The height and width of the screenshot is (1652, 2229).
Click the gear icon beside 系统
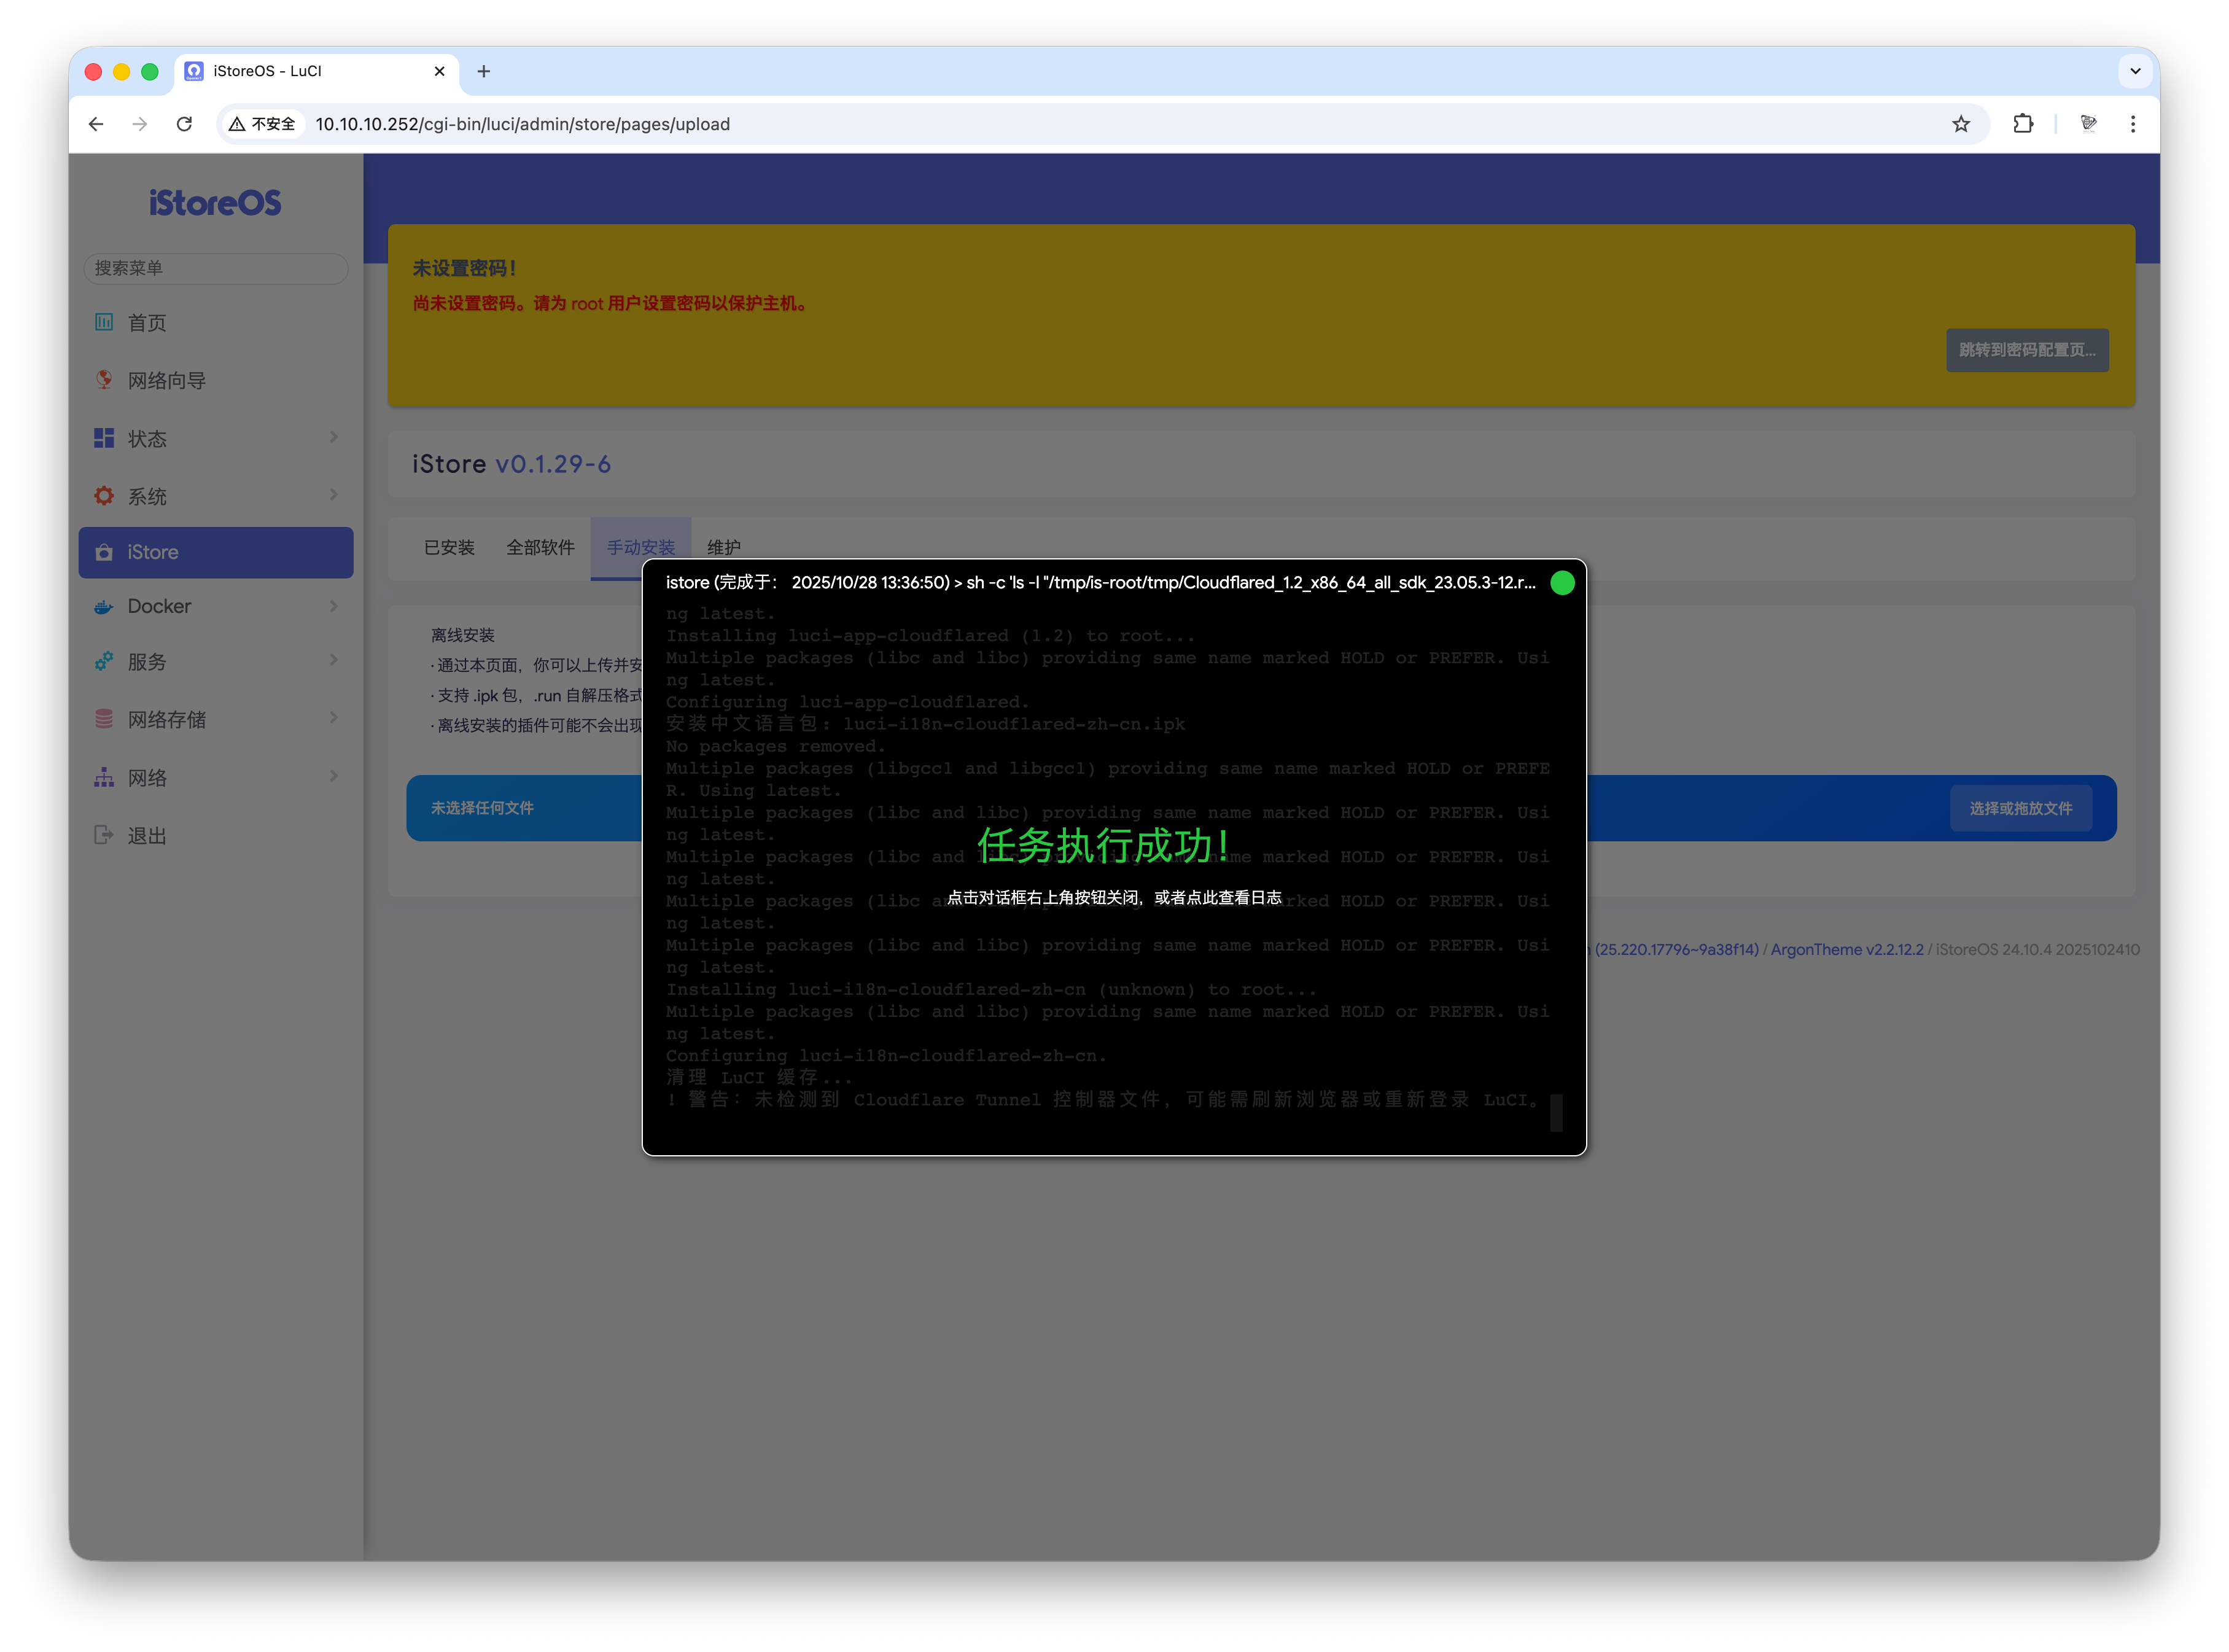coord(104,496)
